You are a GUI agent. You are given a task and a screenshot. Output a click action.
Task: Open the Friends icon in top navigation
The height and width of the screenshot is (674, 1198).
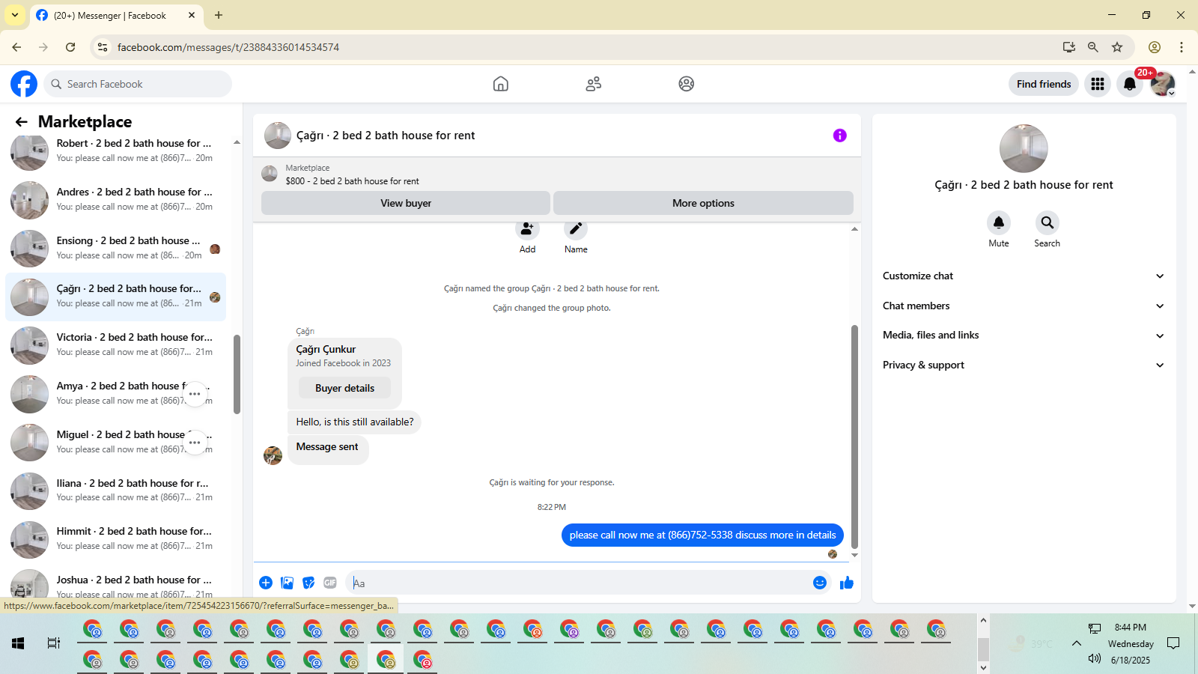tap(594, 84)
